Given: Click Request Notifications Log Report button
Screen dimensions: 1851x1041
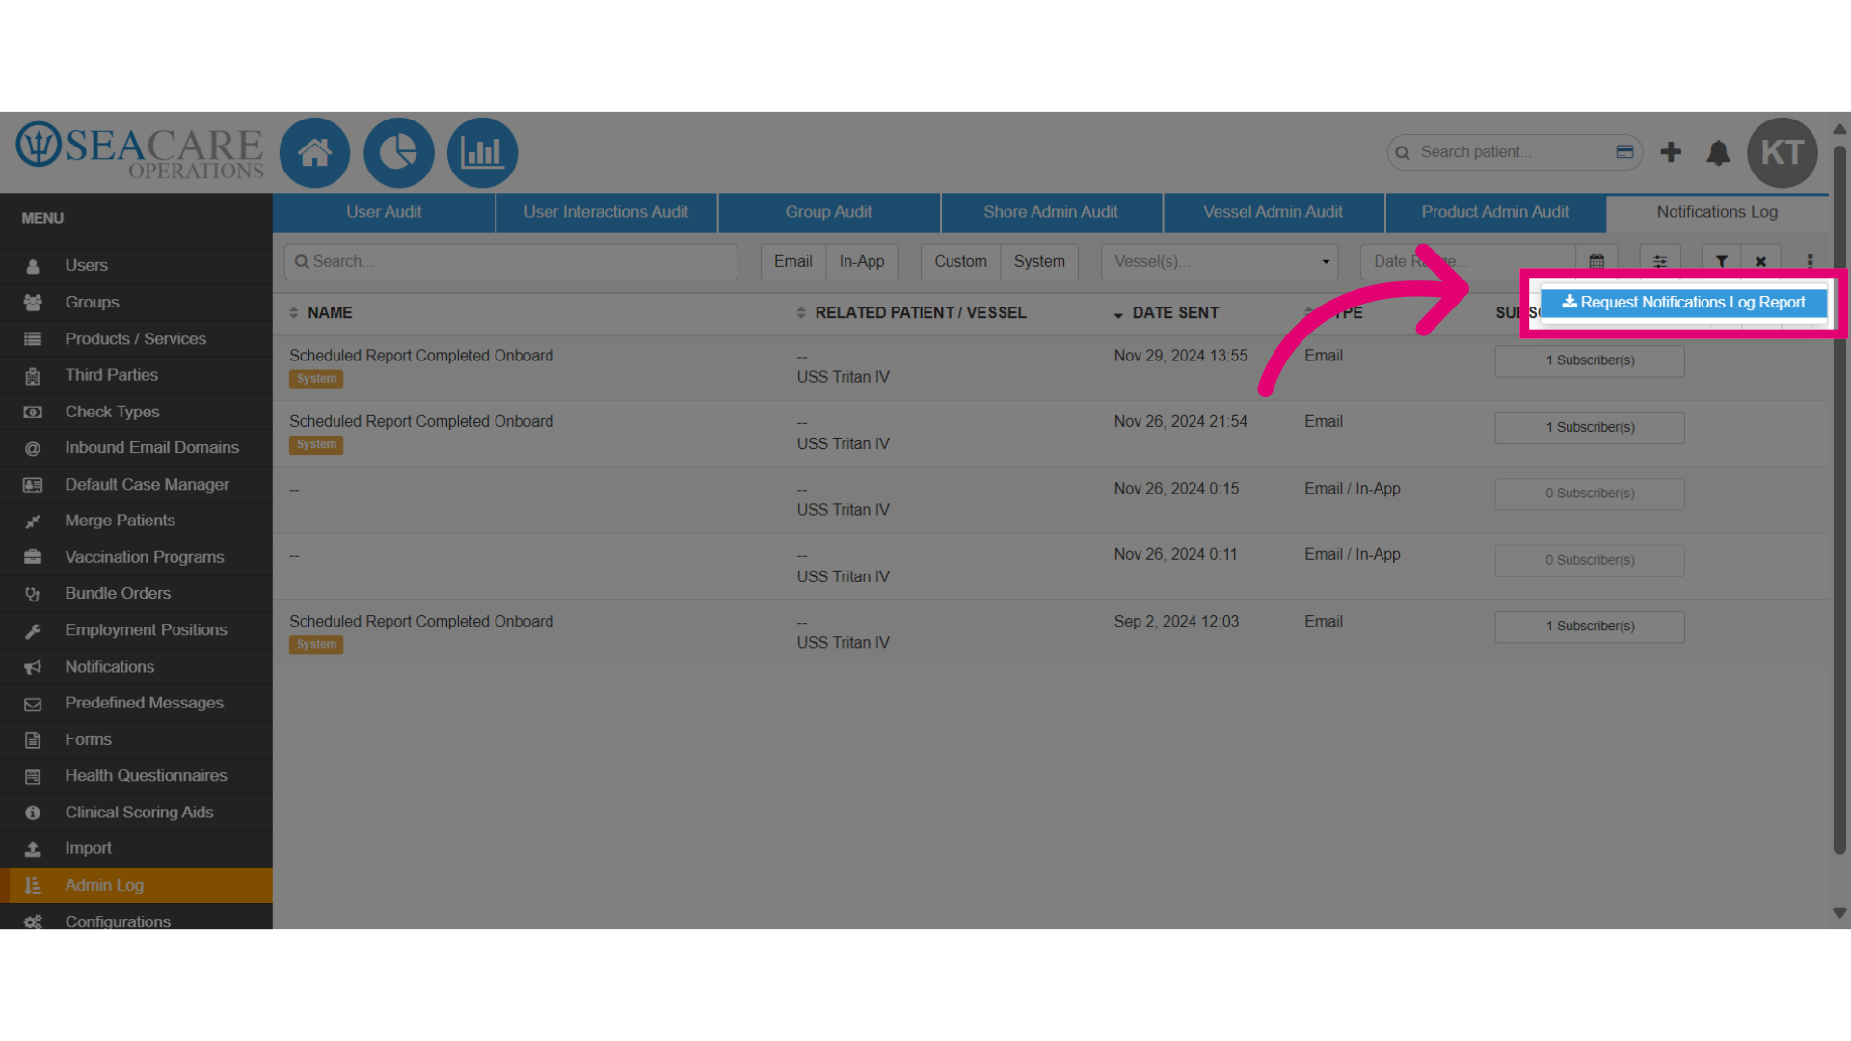Looking at the screenshot, I should click(1683, 303).
